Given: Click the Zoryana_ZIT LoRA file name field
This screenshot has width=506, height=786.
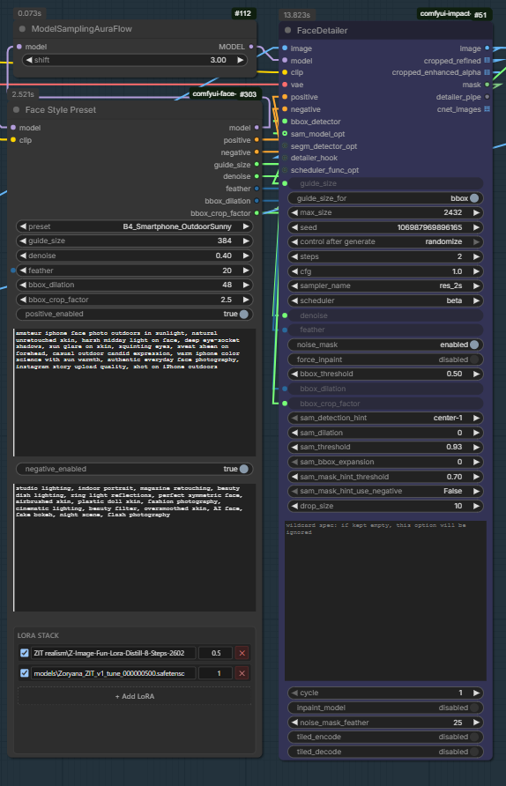Looking at the screenshot, I should [x=114, y=673].
